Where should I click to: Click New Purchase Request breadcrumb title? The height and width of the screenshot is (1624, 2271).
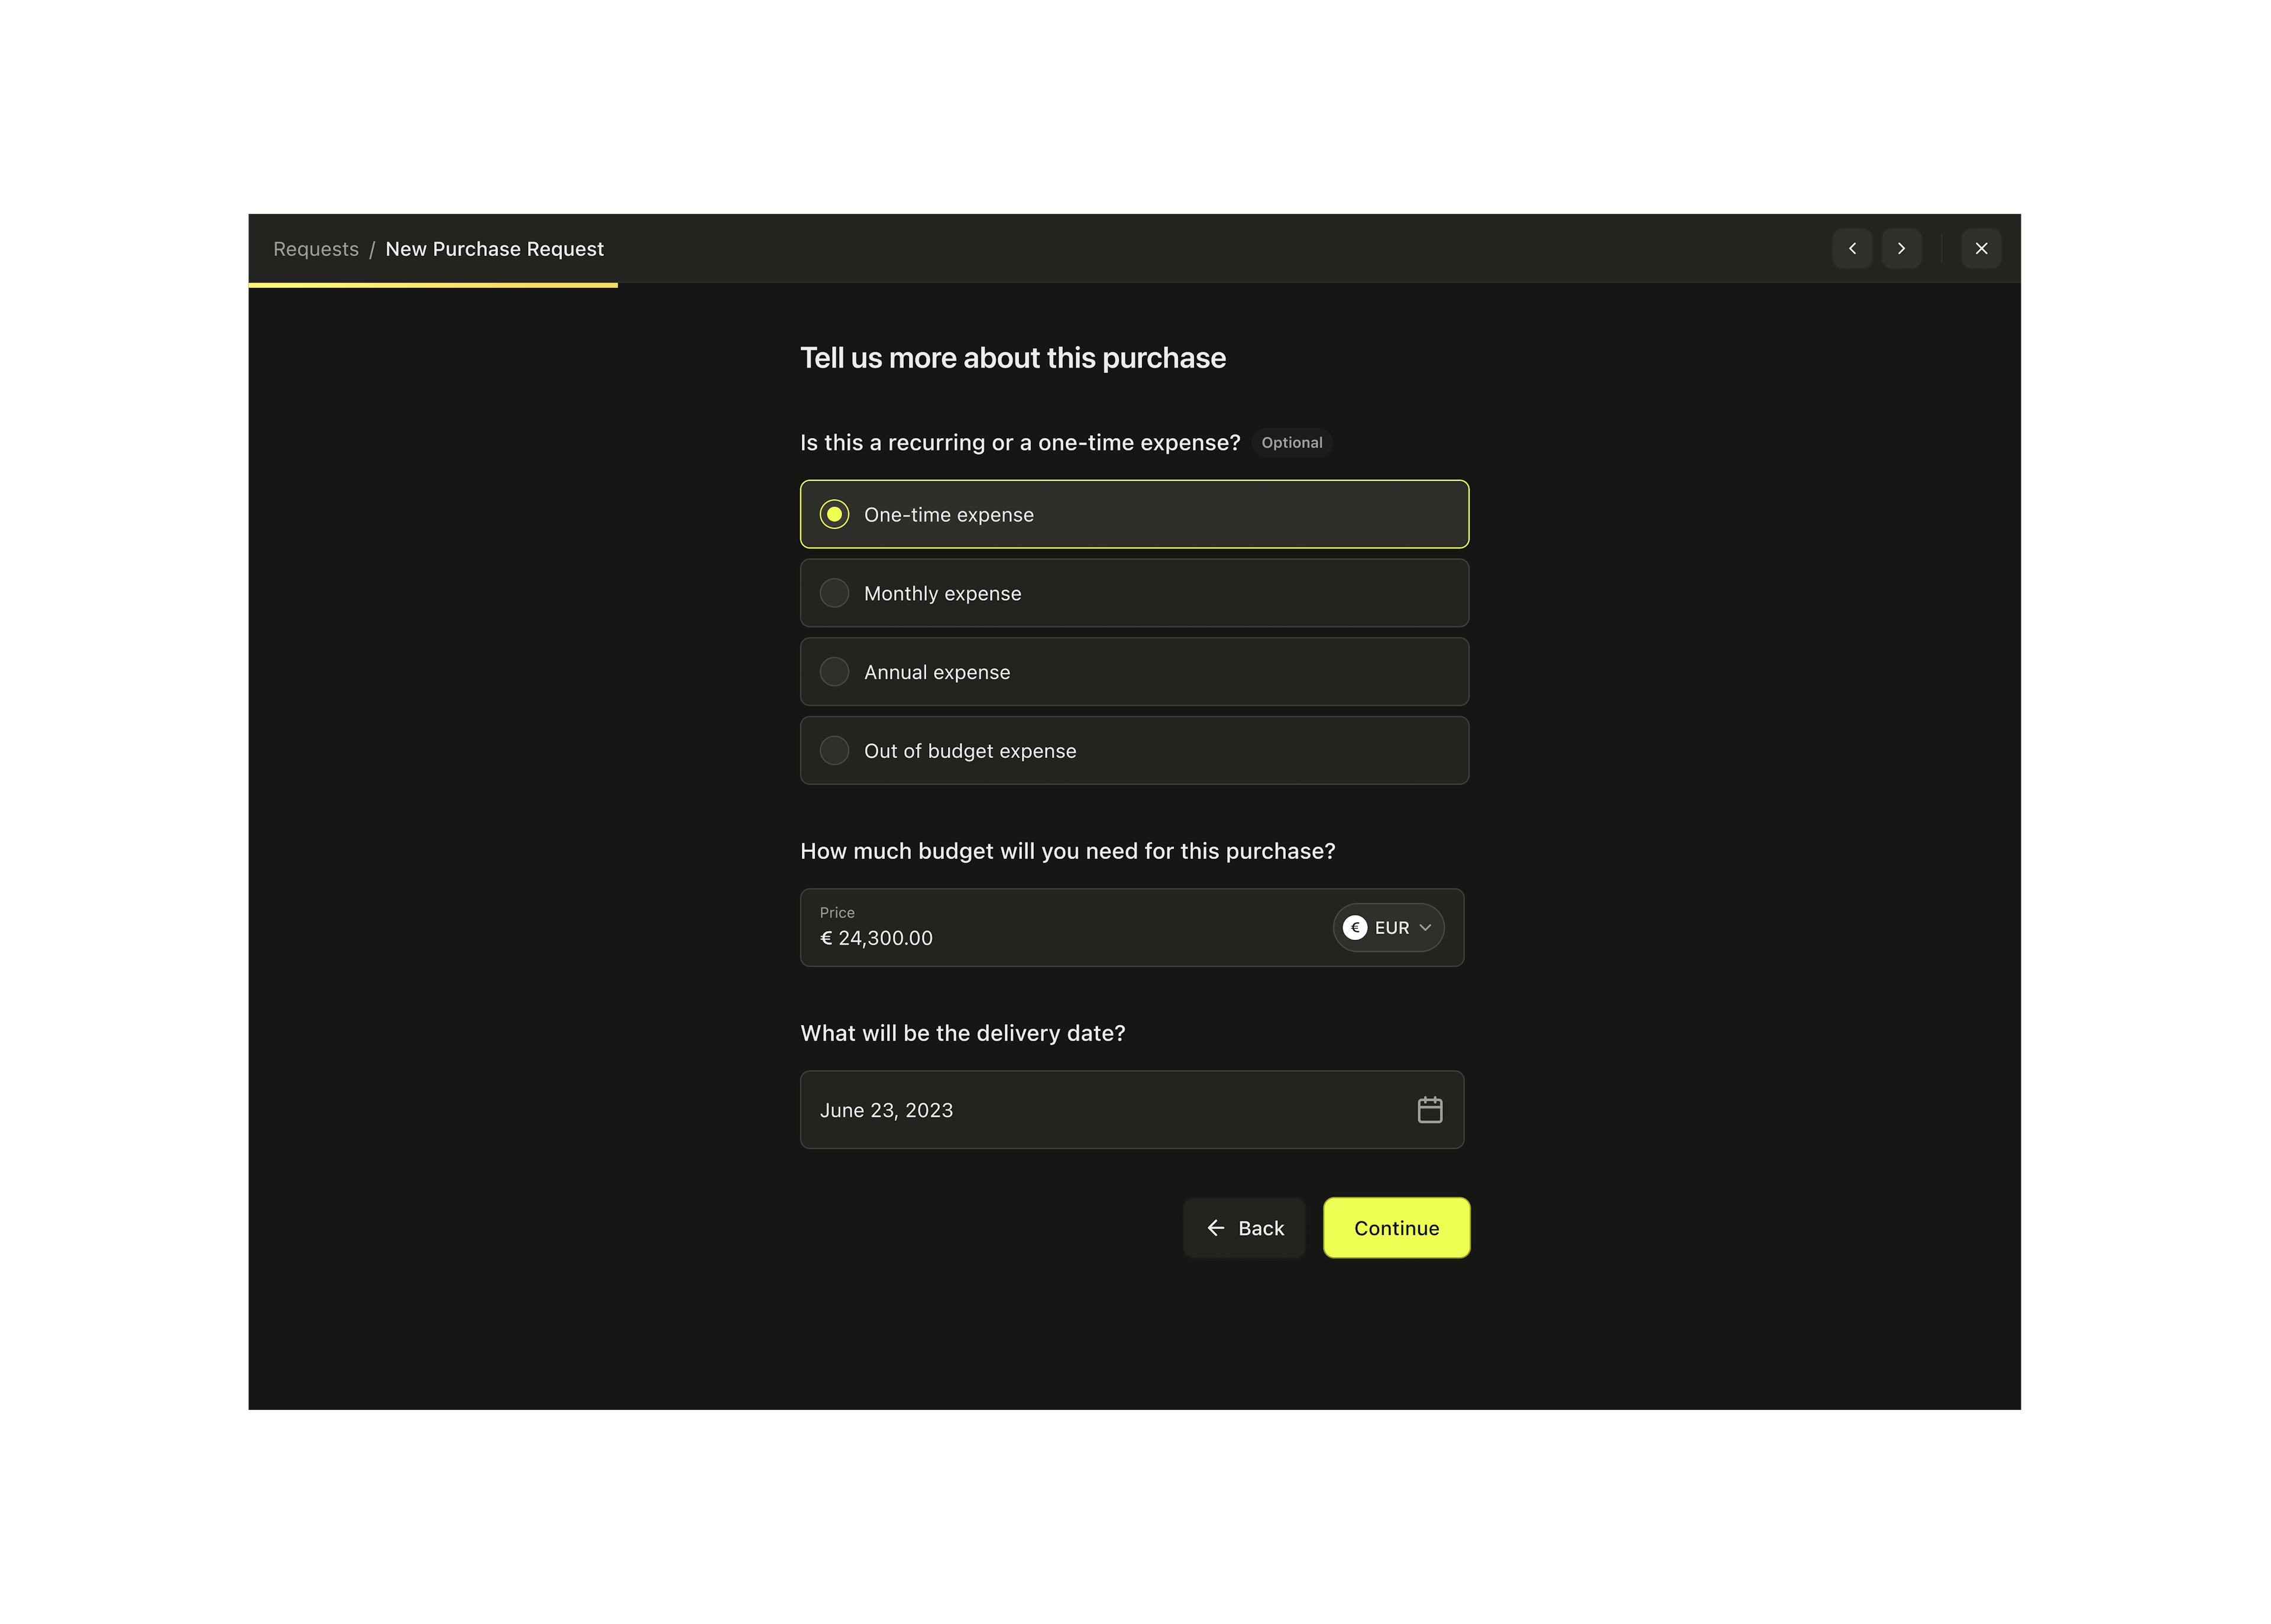494,249
